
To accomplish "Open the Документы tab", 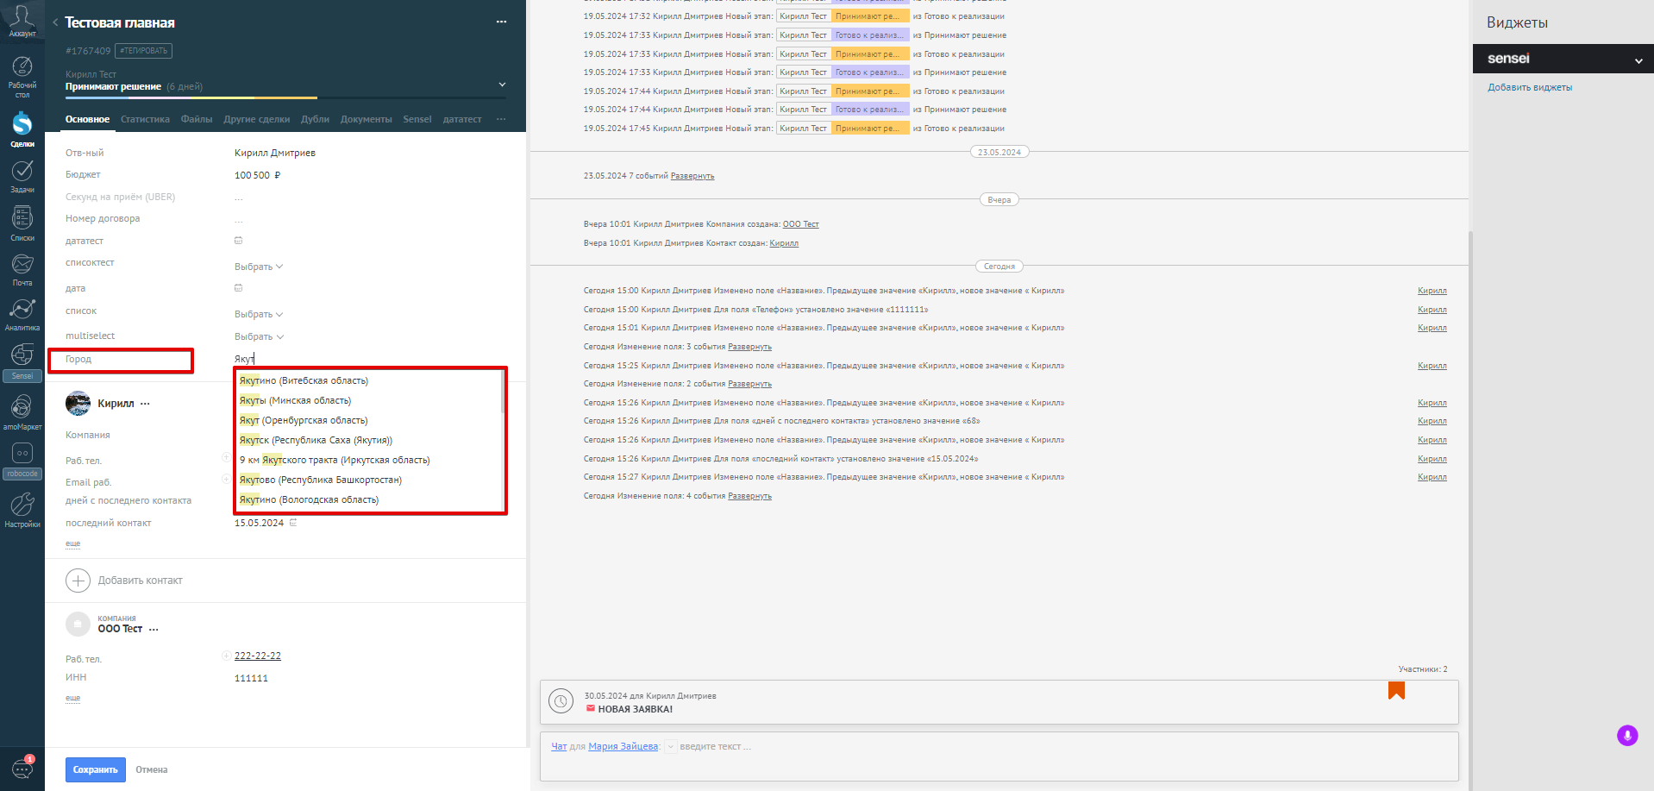I will [366, 119].
